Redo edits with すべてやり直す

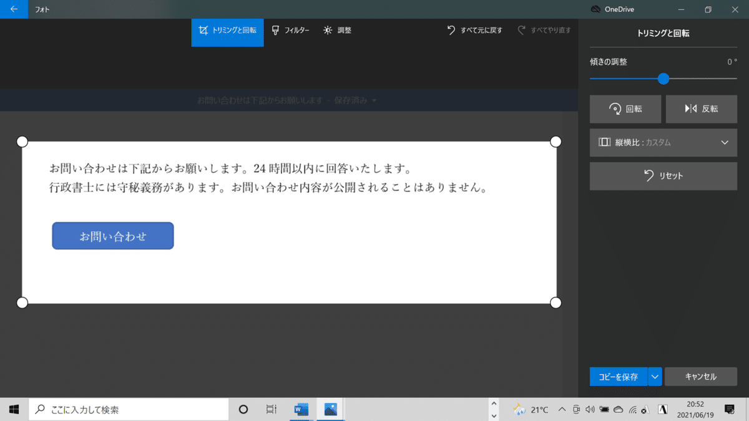pyautogui.click(x=545, y=30)
